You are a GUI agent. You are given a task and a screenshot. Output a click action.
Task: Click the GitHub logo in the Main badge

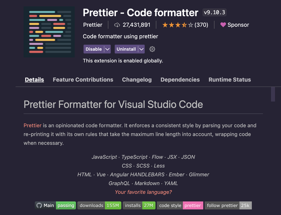[39, 205]
